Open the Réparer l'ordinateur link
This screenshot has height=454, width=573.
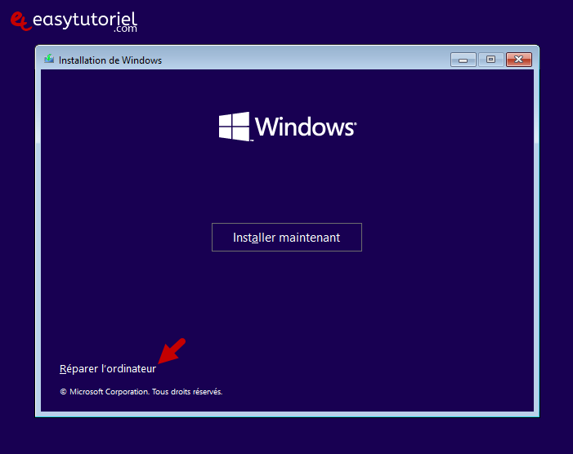(108, 368)
